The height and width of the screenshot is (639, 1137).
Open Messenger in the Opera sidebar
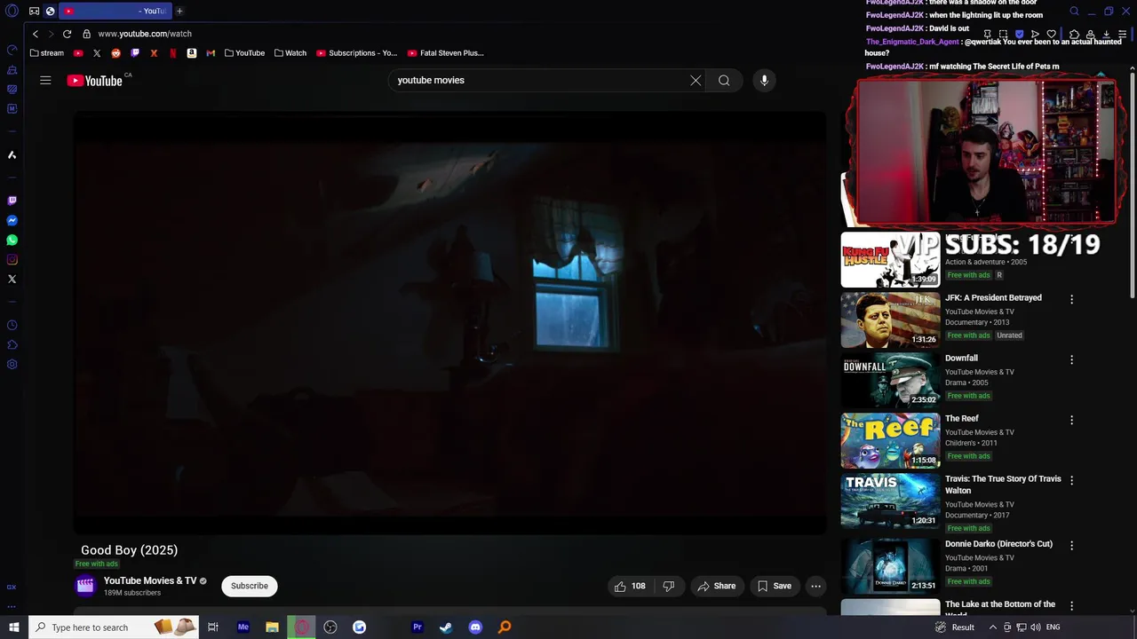click(12, 220)
